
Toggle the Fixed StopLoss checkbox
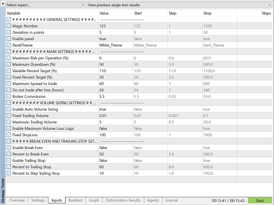(9, 135)
